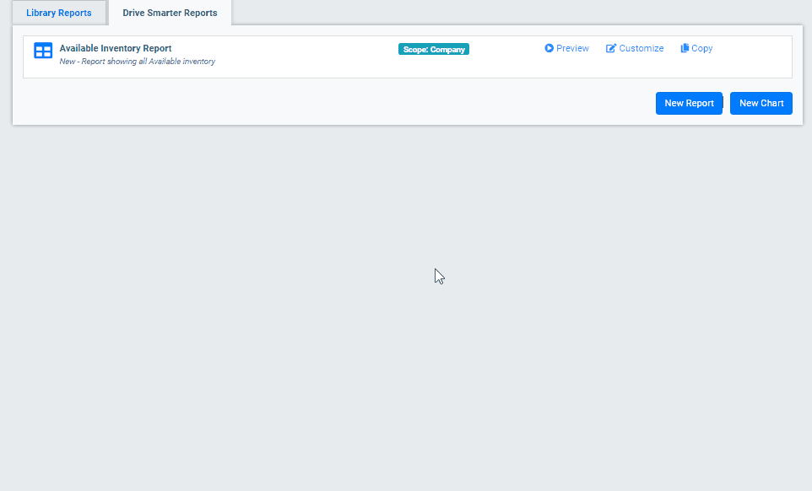This screenshot has width=812, height=491.
Task: Click the Scope: Company badge
Action: point(433,49)
